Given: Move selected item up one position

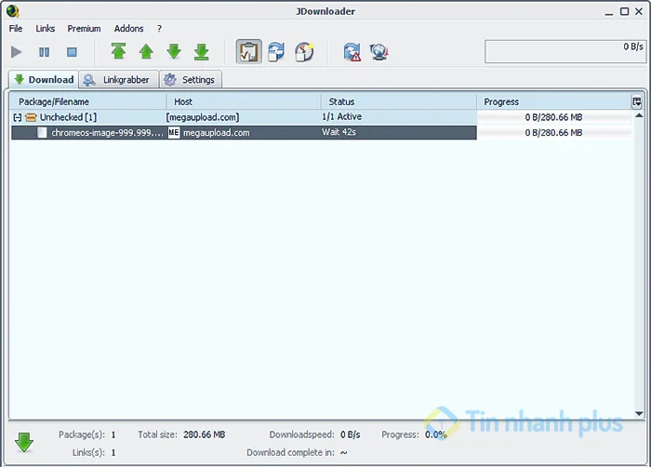Looking at the screenshot, I should pyautogui.click(x=146, y=51).
